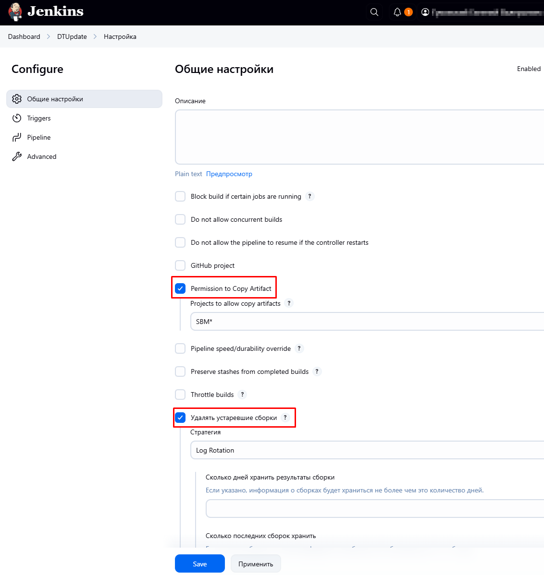Image resolution: width=544 pixels, height=575 pixels.
Task: Enable Do not allow concurrent builds
Action: [180, 219]
